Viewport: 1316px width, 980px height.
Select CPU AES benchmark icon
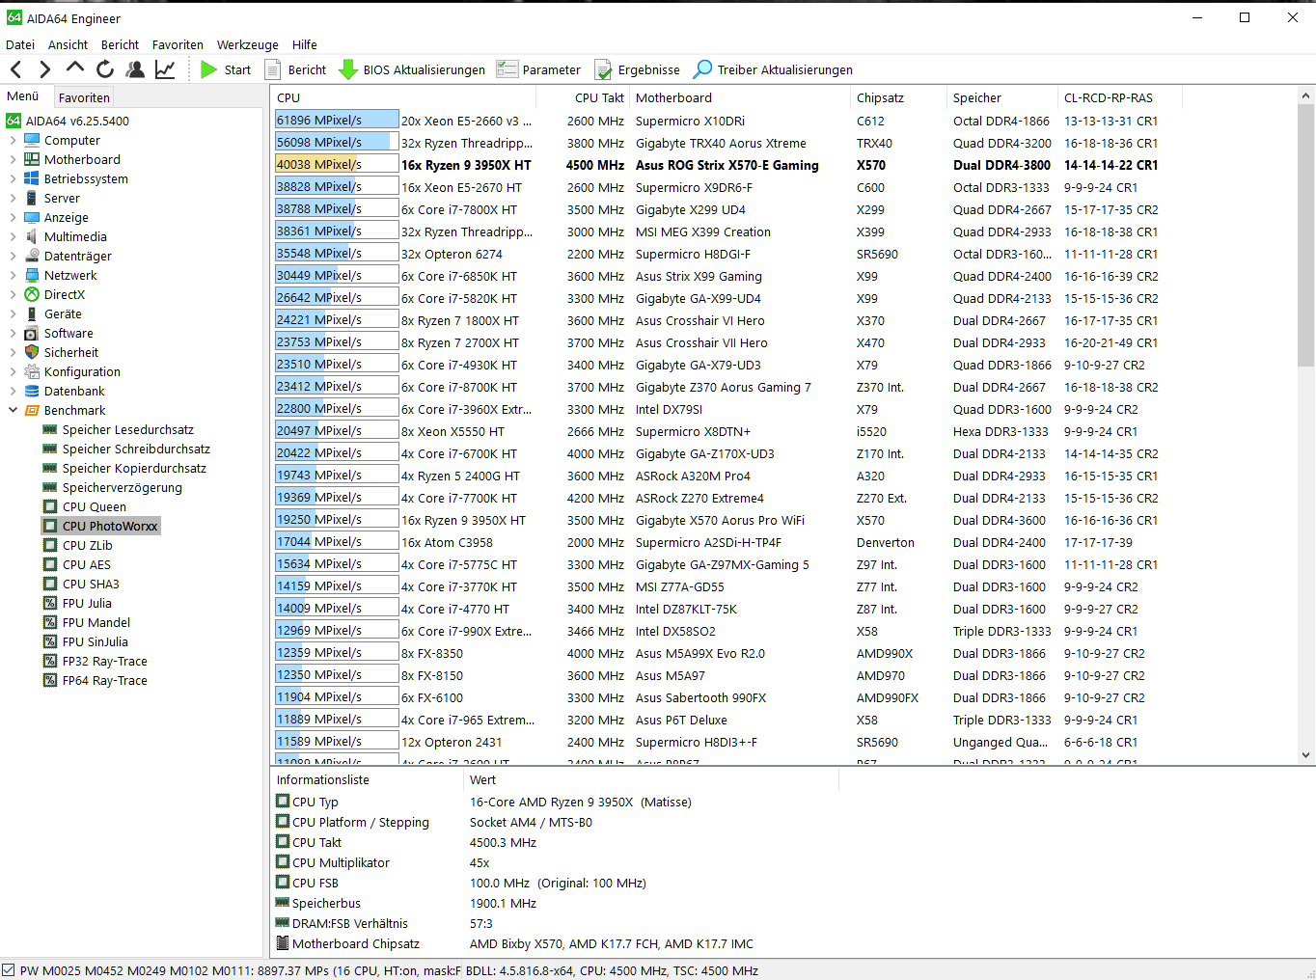pos(50,564)
